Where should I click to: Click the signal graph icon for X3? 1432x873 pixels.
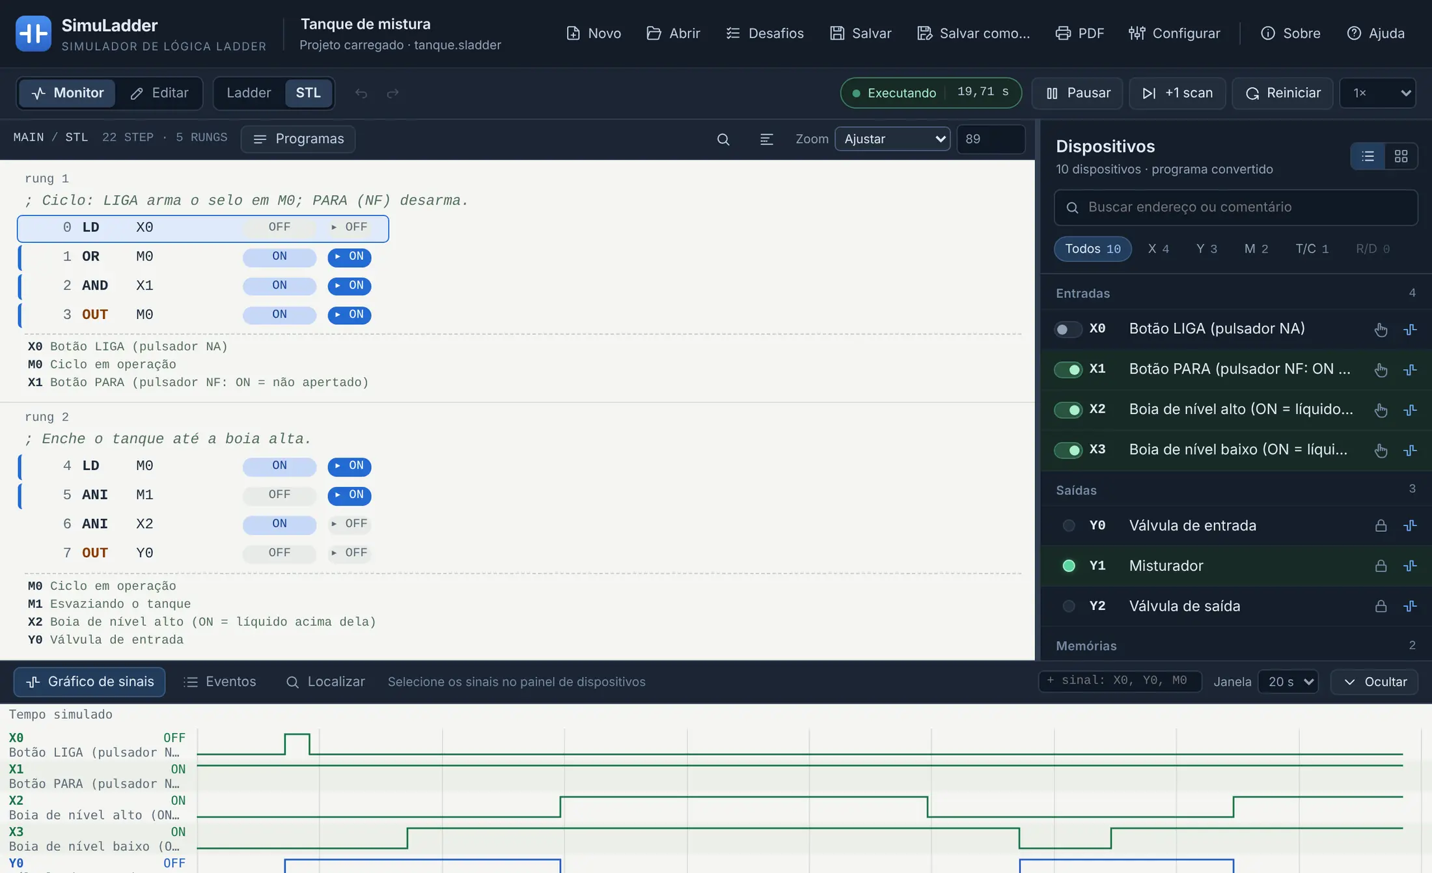pos(1410,450)
